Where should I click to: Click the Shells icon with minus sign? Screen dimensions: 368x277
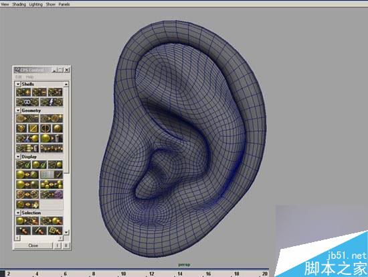(x=39, y=92)
